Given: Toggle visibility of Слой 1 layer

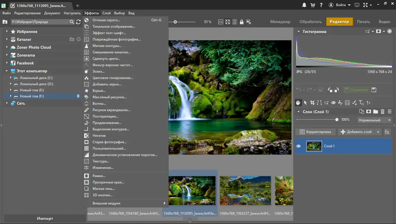Looking at the screenshot, I should [x=298, y=146].
